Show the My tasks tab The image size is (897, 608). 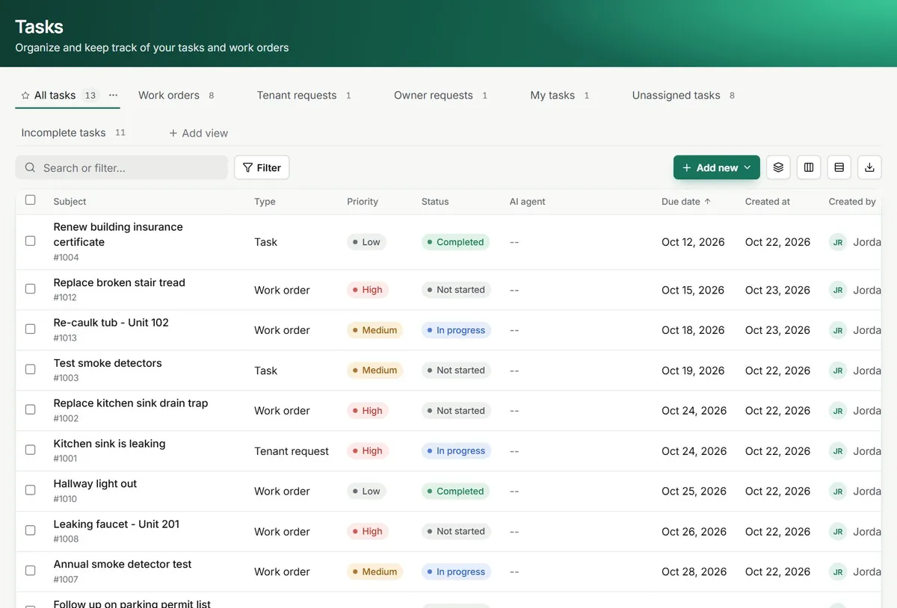560,96
